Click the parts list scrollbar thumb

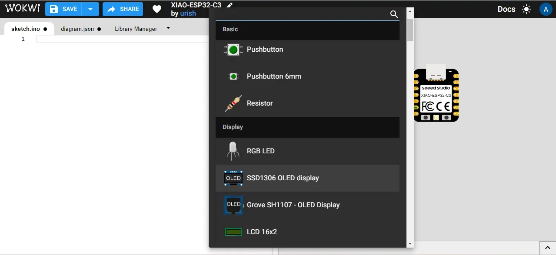coord(410,30)
